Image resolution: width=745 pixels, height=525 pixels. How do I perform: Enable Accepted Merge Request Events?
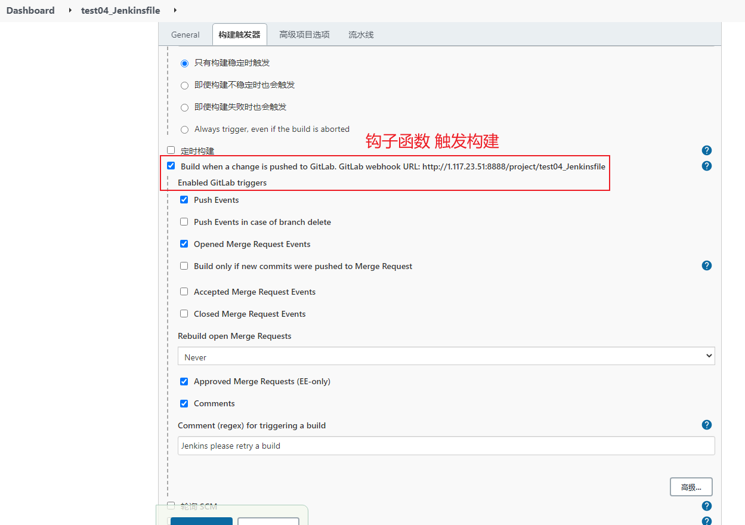(x=184, y=292)
